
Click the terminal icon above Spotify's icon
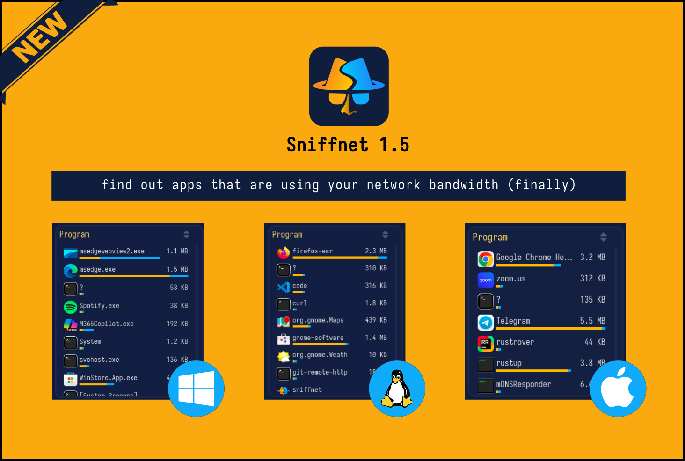[70, 289]
